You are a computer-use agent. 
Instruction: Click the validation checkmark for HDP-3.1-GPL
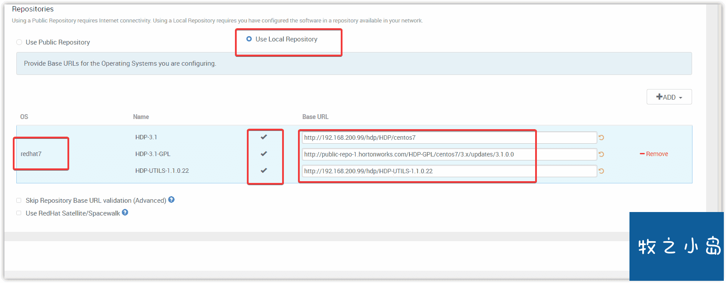[x=264, y=154]
